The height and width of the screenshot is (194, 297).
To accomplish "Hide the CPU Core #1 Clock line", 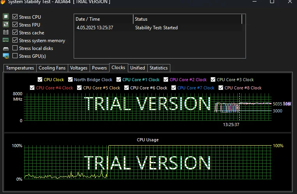I will (118, 80).
